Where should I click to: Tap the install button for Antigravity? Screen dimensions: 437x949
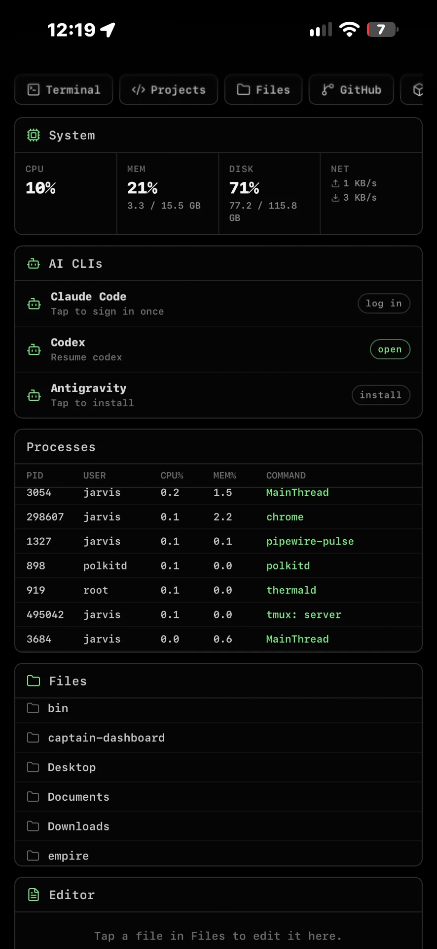[x=381, y=395]
